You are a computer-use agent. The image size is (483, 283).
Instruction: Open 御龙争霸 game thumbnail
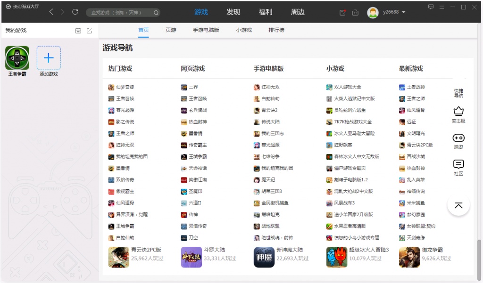pyautogui.click(x=409, y=257)
